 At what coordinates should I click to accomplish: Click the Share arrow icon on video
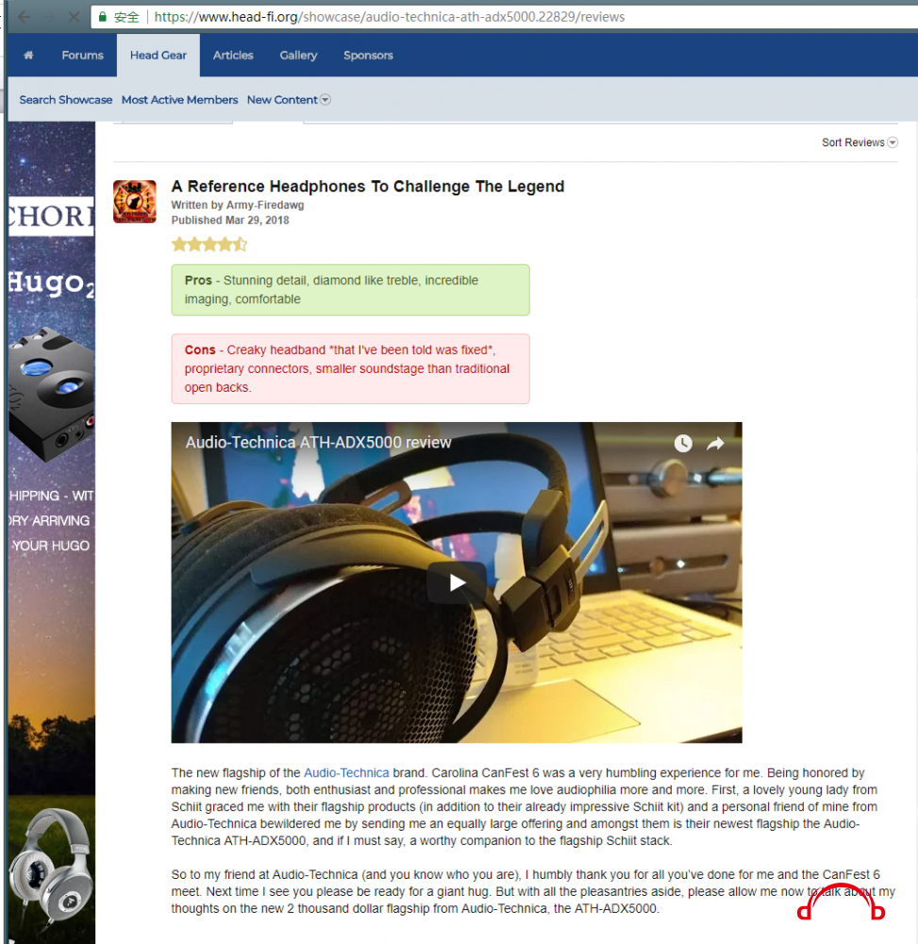click(x=715, y=444)
